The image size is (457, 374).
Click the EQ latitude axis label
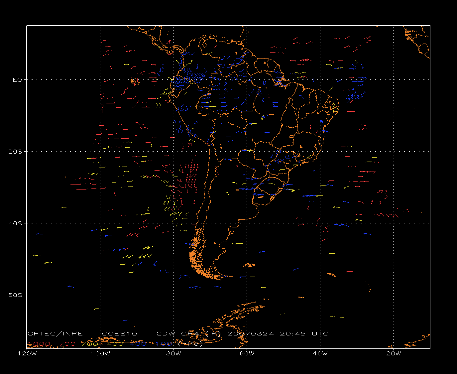pos(17,80)
